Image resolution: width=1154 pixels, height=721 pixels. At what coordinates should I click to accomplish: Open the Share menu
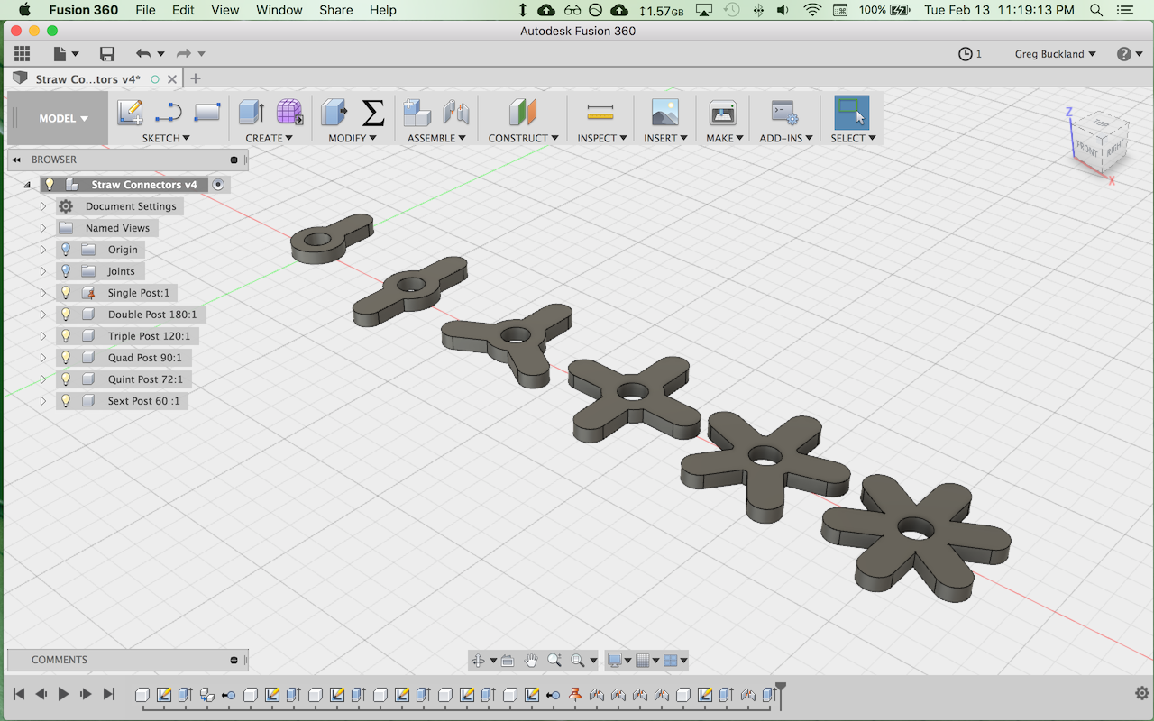335,10
